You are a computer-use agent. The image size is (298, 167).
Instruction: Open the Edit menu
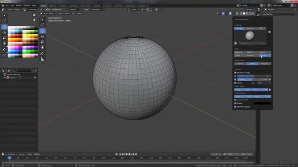[x=12, y=6]
